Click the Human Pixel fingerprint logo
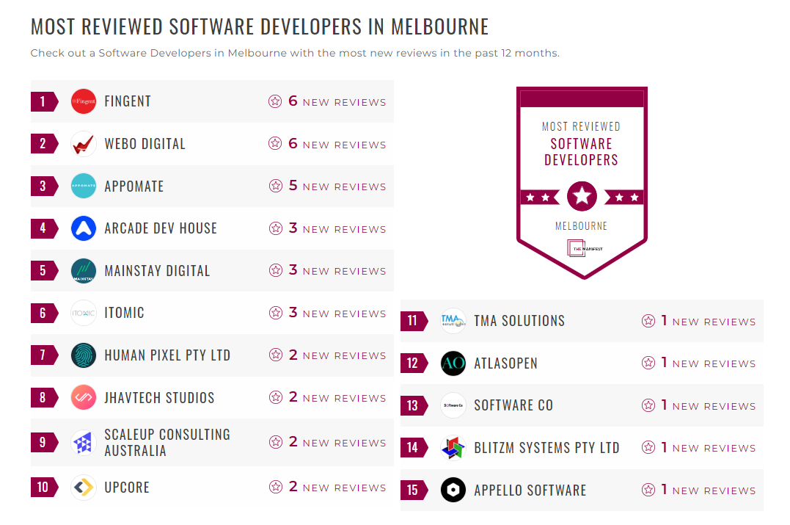The height and width of the screenshot is (525, 790). pyautogui.click(x=83, y=355)
